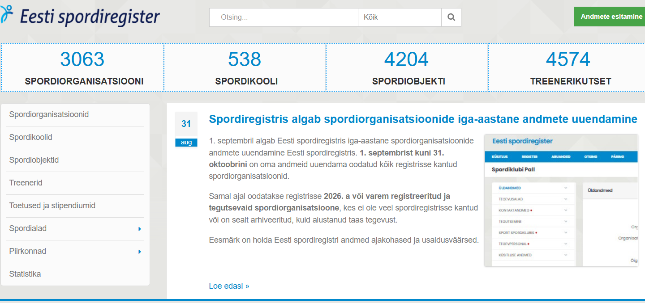Click the Loe edasi » link
Screen dimensions: 645x303
point(229,286)
